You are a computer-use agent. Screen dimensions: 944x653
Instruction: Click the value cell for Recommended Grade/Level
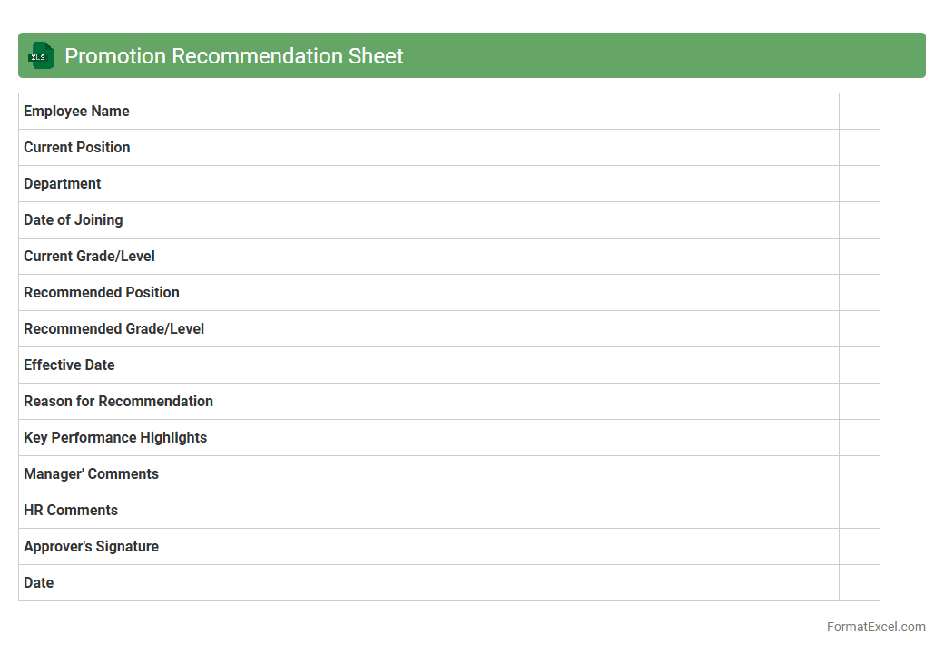coord(859,329)
